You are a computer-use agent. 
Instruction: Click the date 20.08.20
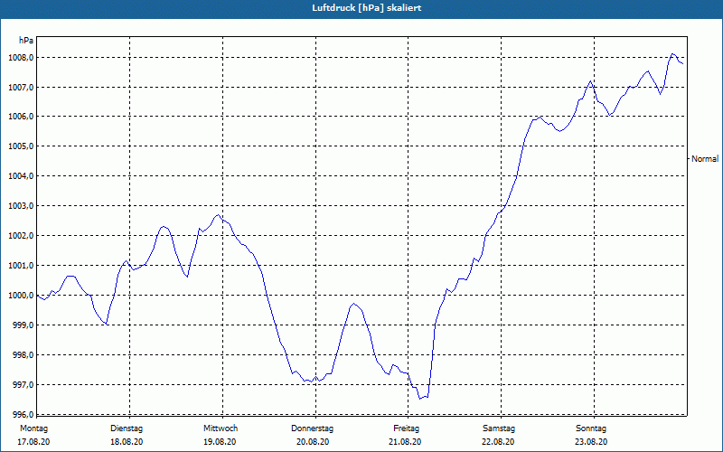313,442
